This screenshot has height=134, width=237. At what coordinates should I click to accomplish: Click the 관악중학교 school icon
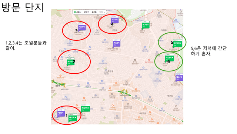[x=178, y=97]
